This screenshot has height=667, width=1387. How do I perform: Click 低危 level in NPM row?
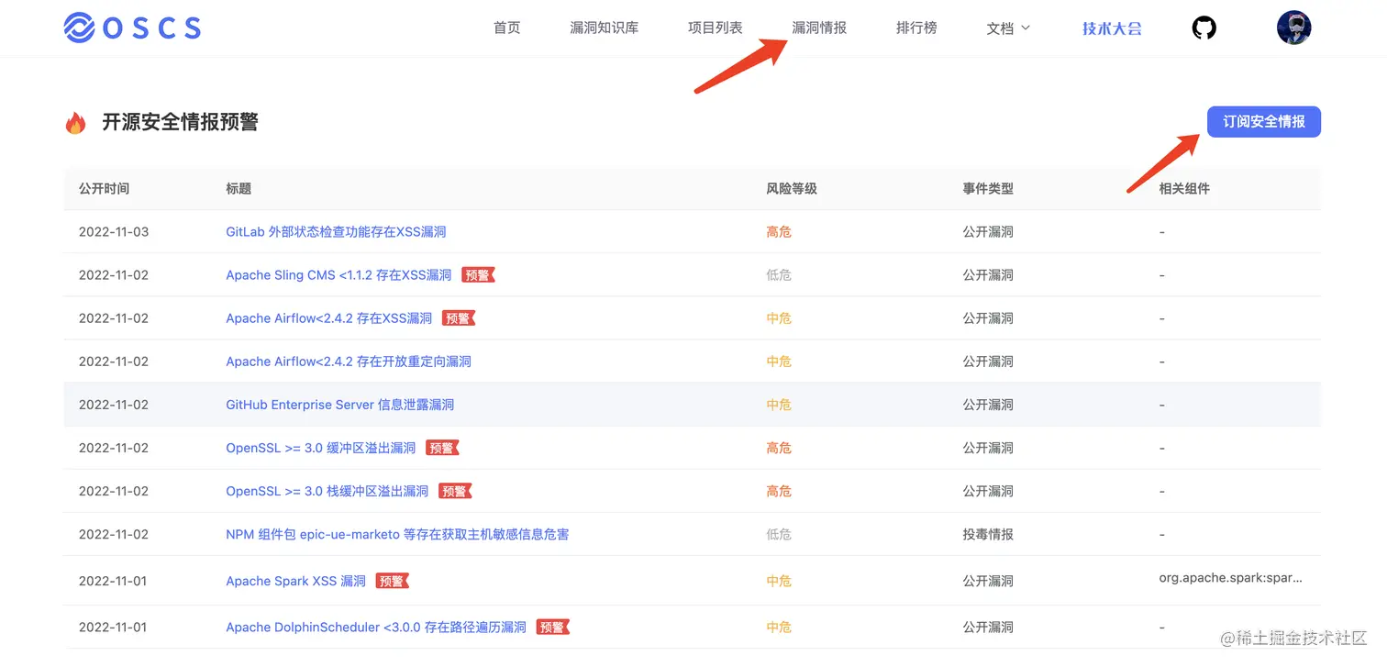pos(779,534)
